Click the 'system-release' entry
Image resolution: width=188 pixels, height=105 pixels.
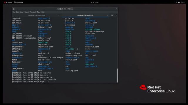coord(93,29)
